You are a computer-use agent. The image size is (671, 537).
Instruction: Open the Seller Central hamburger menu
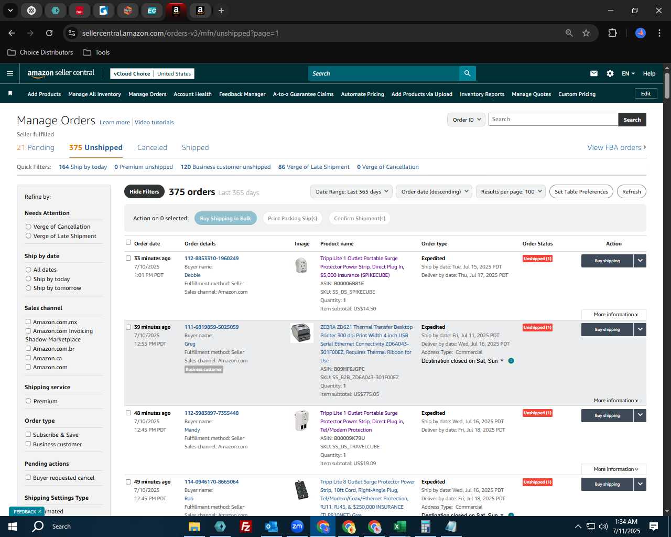pyautogui.click(x=10, y=73)
